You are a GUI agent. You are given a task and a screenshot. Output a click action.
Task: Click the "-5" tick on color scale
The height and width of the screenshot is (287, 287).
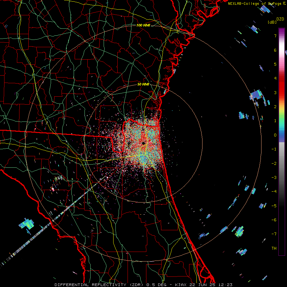(x=274, y=206)
